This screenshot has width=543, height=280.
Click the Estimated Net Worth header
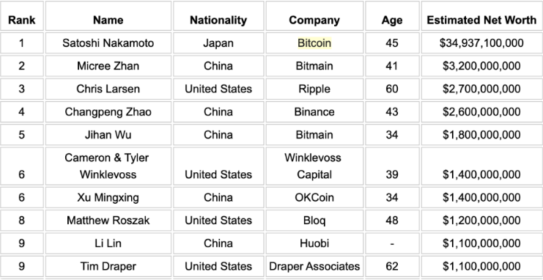click(x=481, y=20)
